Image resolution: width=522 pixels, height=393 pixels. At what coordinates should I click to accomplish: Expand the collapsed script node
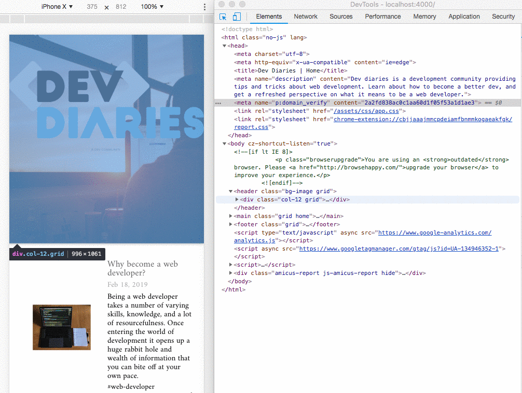230,265
